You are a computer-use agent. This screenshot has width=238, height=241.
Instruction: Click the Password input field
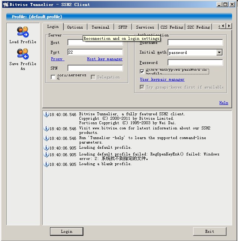pos(195,62)
